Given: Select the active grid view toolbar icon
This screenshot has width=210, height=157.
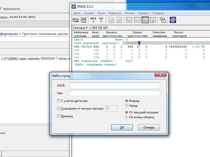Looking at the screenshot, I should 145,20.
